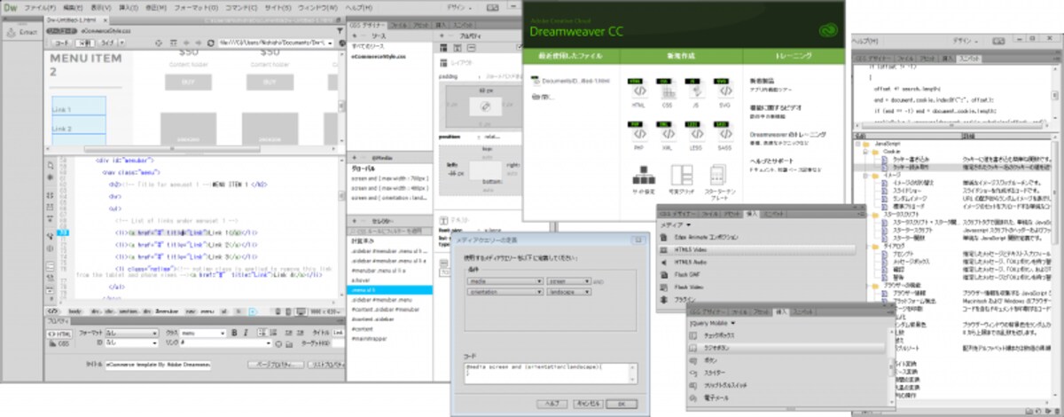Click the document Title field in Properties
This screenshot has width=1064, height=417.
157,364
